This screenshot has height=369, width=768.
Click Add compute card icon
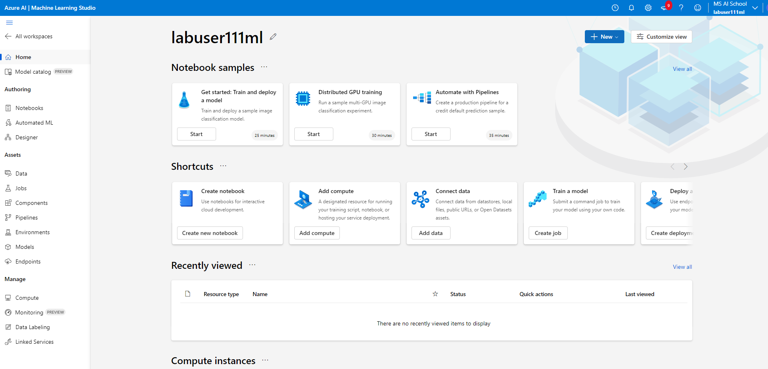click(x=303, y=199)
